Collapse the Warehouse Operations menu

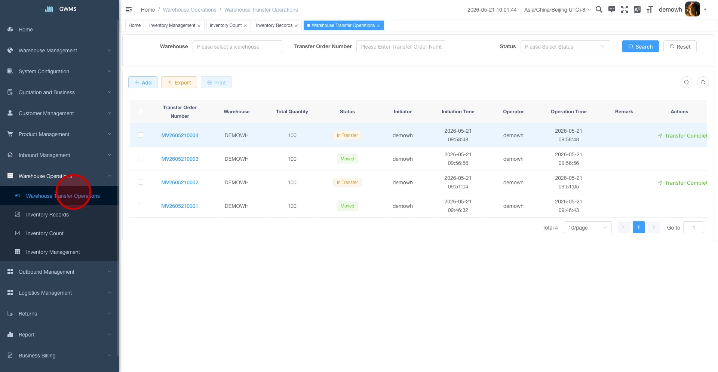click(x=60, y=176)
